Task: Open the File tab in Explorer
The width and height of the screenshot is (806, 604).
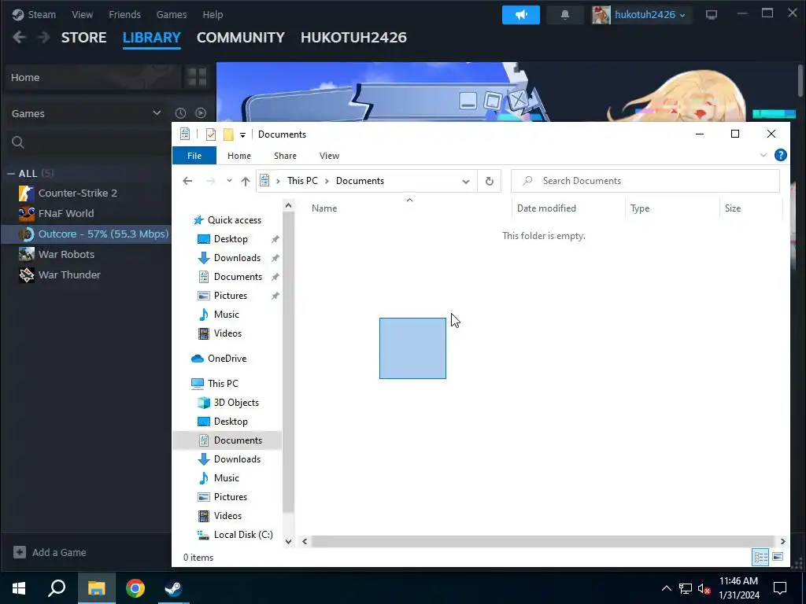Action: 194,156
